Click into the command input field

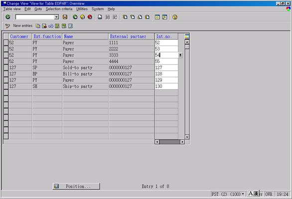pos(35,17)
